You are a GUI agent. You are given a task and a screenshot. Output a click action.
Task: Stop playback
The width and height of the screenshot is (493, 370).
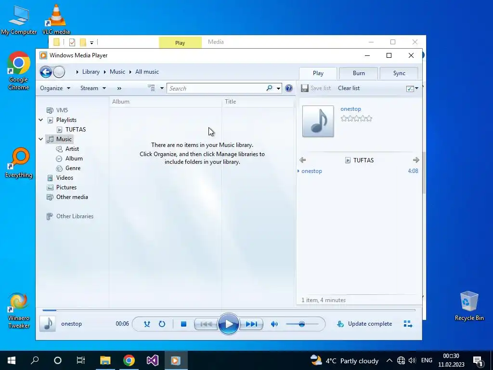click(x=183, y=324)
